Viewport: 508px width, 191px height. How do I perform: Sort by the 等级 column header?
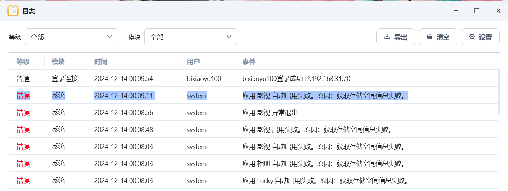23,62
